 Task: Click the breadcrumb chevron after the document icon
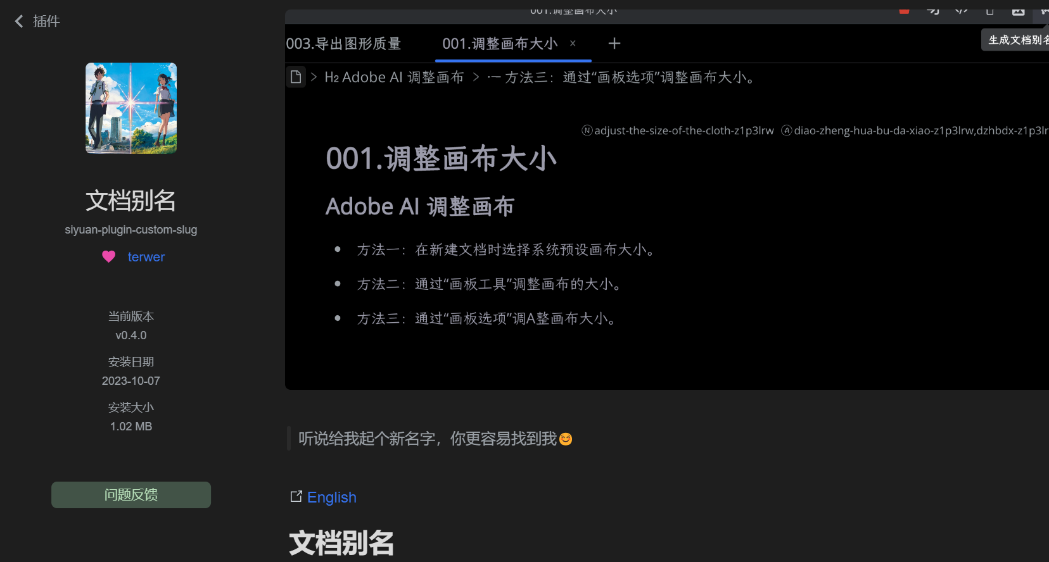(314, 77)
